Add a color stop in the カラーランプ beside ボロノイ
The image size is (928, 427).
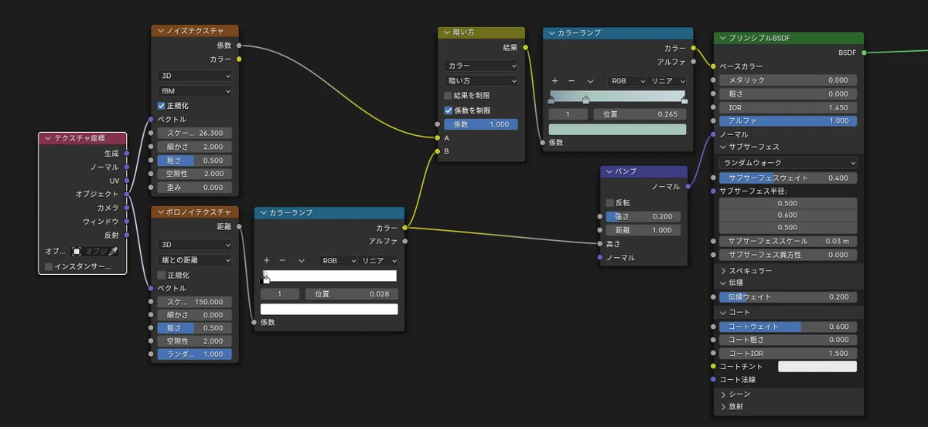(x=266, y=261)
